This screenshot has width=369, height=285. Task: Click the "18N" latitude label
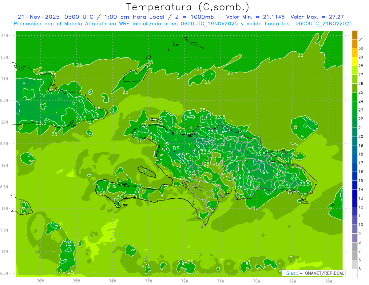tap(5, 208)
